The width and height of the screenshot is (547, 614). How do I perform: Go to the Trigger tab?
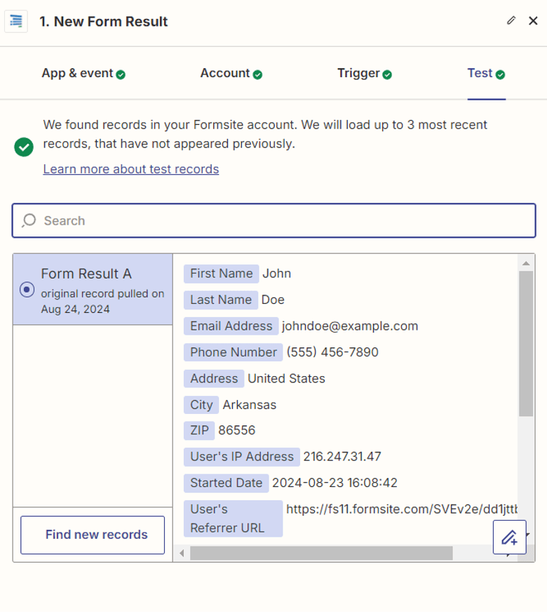(x=358, y=73)
